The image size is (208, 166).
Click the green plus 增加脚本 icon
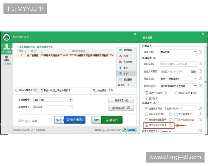[x=120, y=50]
